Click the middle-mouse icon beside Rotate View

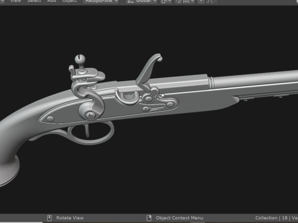pos(49,218)
